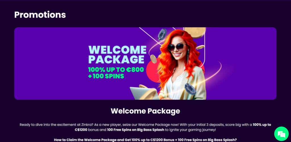Click the How to Claim the Welcome Package heading
Screen dimensions: 291x142
coord(145,140)
